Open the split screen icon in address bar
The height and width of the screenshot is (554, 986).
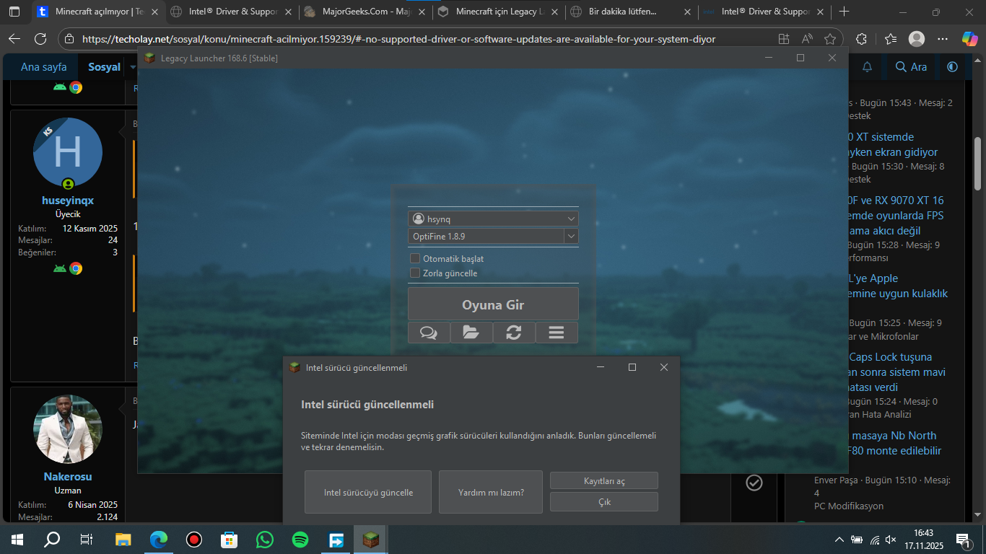click(x=784, y=39)
